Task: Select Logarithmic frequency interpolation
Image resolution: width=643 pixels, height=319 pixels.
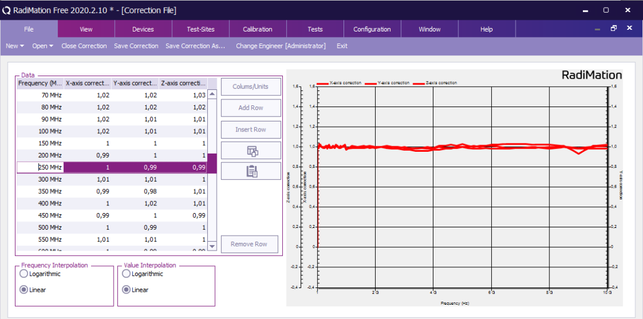Action: point(40,274)
